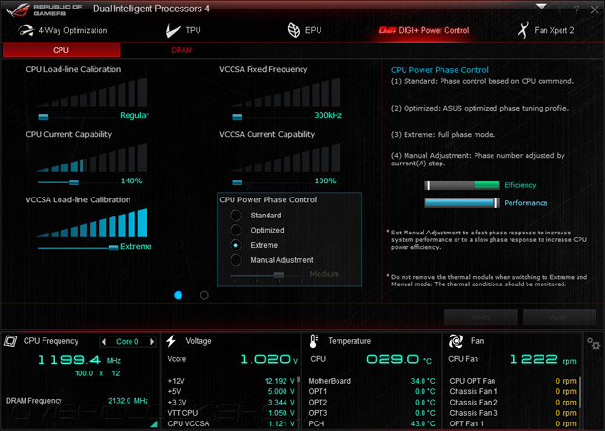Screen dimensions: 605x431
Task: Click the MotherBoard 34.0 °C value
Action: tap(423, 381)
